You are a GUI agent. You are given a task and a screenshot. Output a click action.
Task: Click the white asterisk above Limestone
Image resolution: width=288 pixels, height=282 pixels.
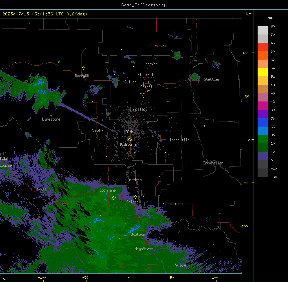(x=51, y=116)
